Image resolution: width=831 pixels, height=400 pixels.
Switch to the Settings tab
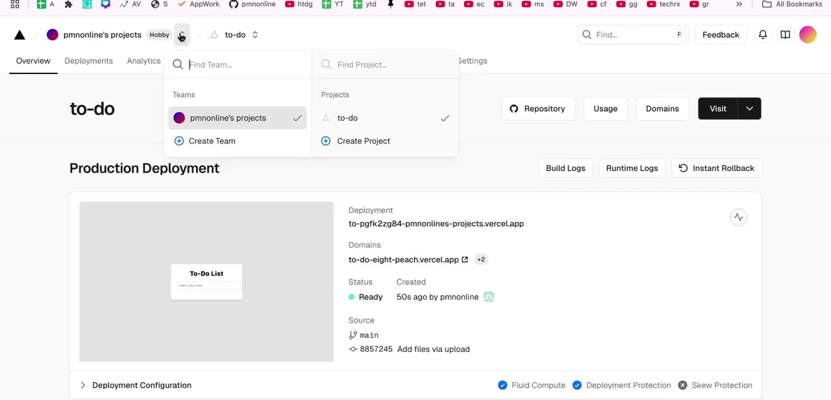point(472,60)
